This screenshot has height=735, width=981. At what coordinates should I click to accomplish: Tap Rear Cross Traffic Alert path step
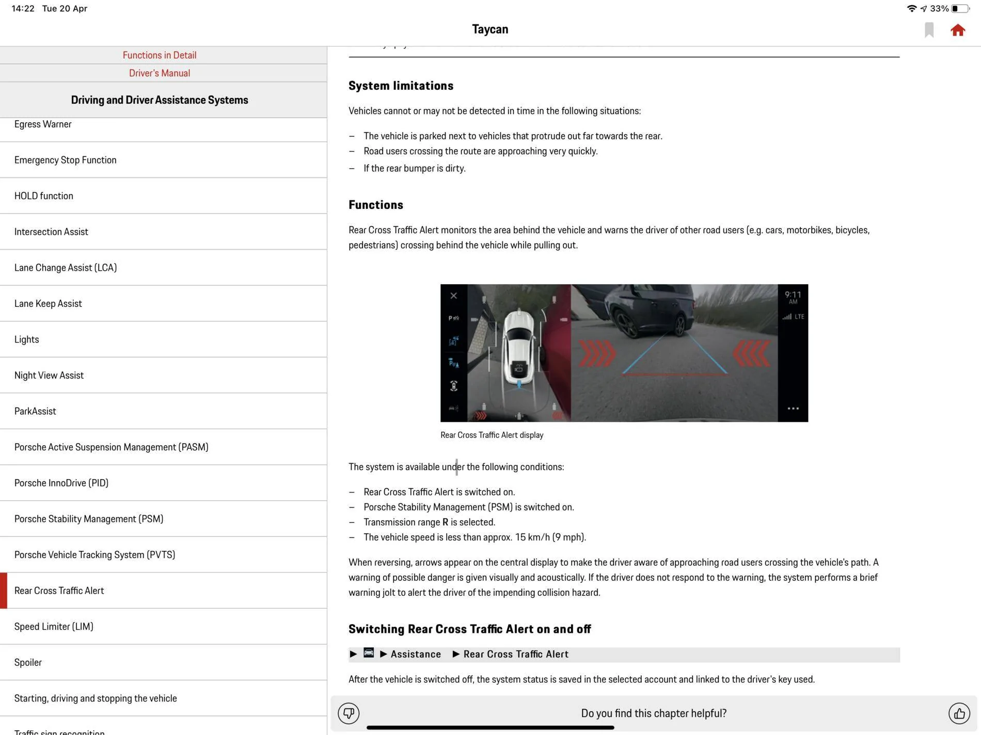[x=516, y=654]
